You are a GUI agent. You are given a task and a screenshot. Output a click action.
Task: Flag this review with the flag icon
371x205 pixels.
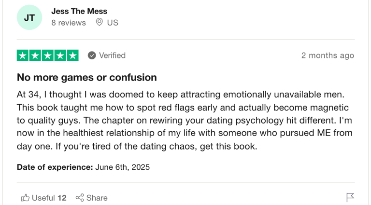(350, 197)
